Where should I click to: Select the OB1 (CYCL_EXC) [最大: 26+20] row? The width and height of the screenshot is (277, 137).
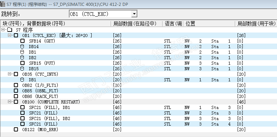[138, 35]
